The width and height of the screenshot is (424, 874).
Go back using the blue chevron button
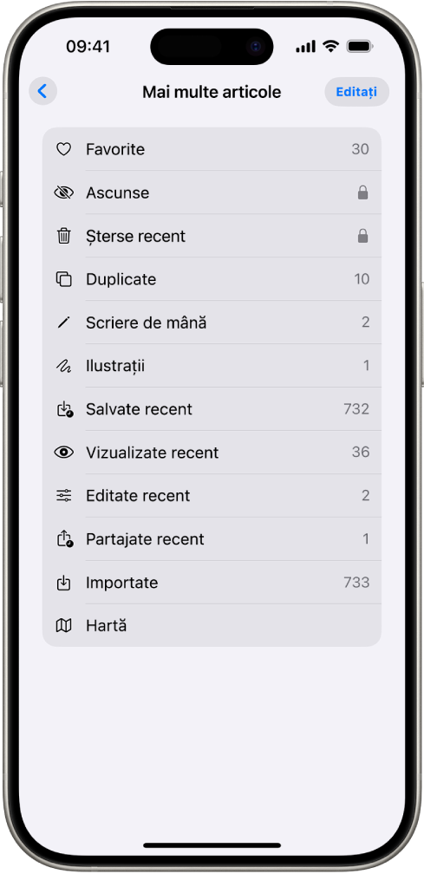(42, 91)
